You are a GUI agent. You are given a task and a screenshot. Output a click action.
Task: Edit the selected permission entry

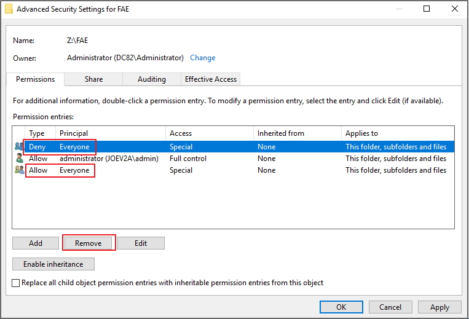[141, 243]
